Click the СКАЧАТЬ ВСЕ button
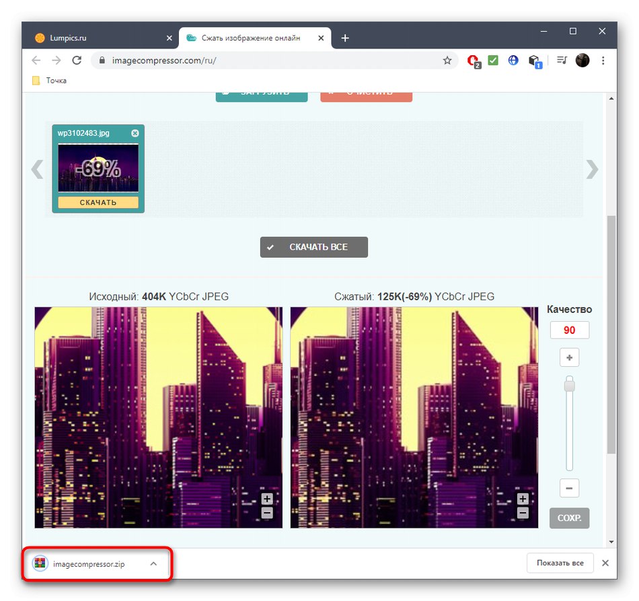The image size is (639, 601). pos(314,247)
